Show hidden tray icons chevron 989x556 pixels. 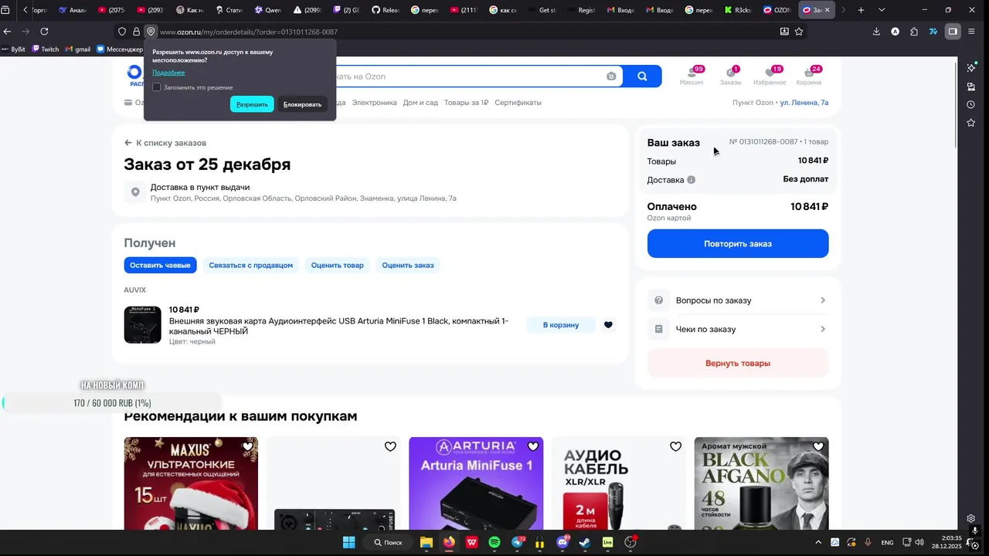coord(818,542)
